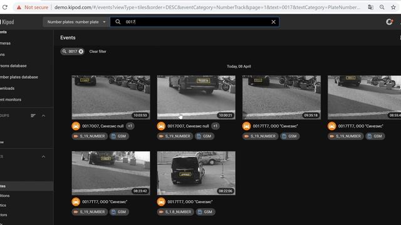This screenshot has width=401, height=225.
Task: Open the browser translate page icon
Action: [x=370, y=7]
